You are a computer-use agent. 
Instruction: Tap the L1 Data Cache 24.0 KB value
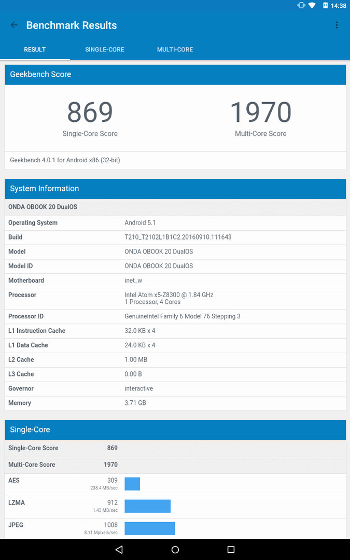pos(139,345)
